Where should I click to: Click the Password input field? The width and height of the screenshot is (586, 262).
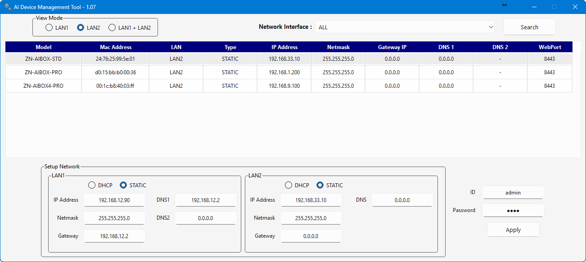[513, 210]
